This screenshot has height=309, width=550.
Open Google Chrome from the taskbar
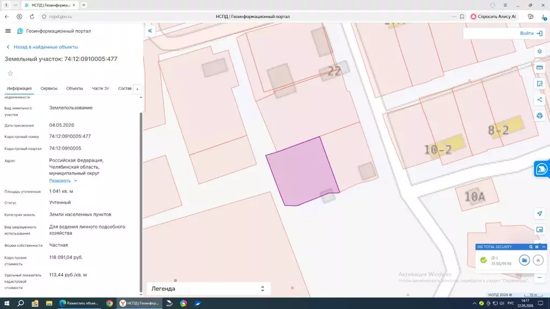[110, 304]
